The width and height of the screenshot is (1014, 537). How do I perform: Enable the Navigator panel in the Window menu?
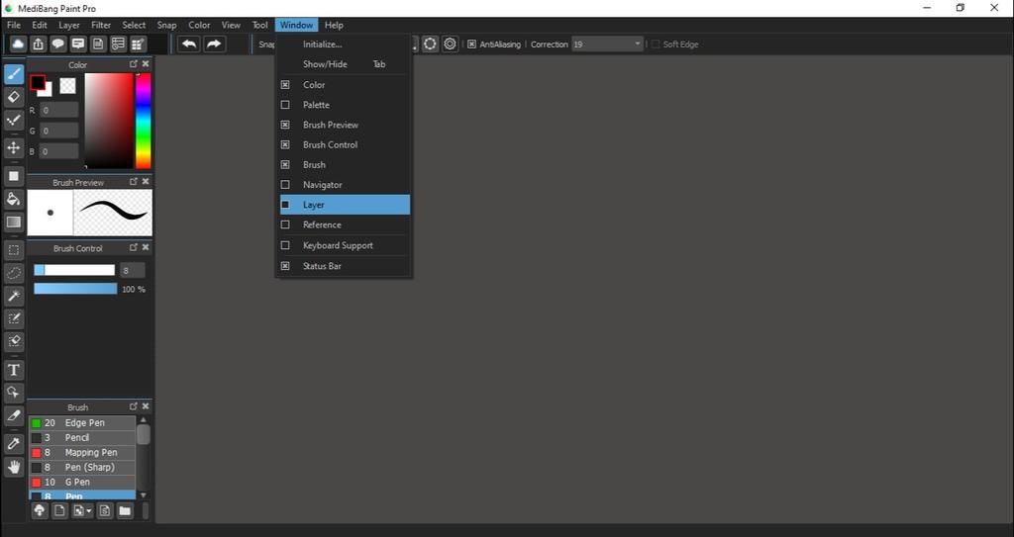click(345, 185)
